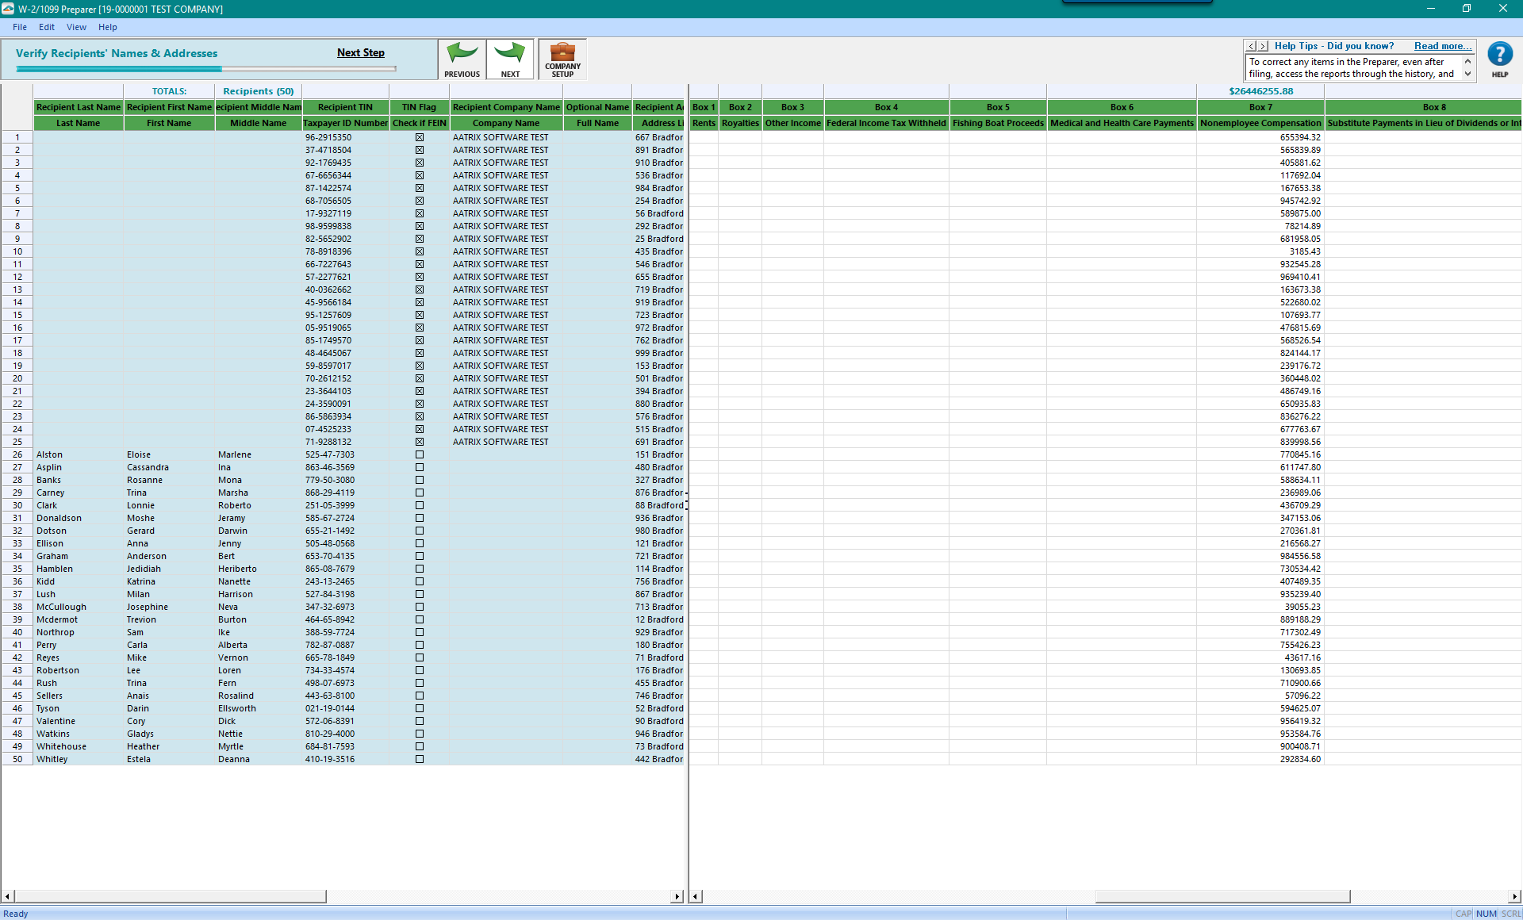1523x920 pixels.
Task: Check FEIN box for Whitley row
Action: pos(420,759)
